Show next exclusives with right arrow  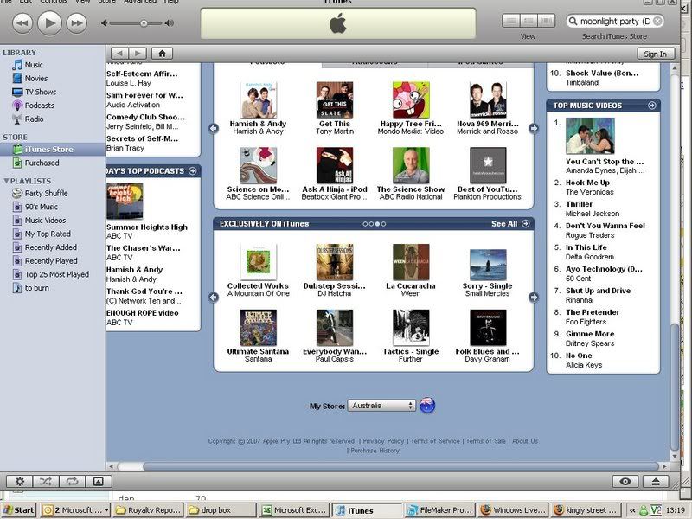point(534,297)
